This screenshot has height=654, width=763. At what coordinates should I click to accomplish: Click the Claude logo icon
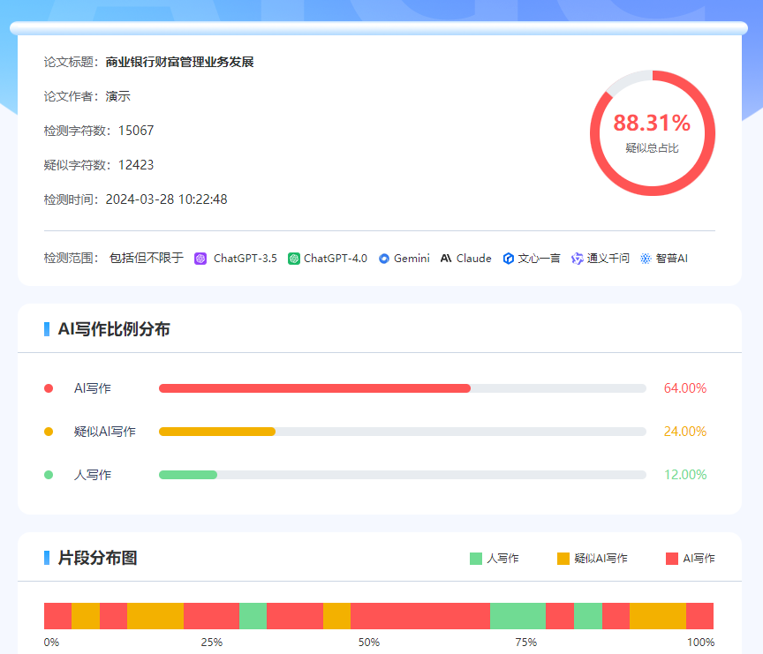point(446,259)
